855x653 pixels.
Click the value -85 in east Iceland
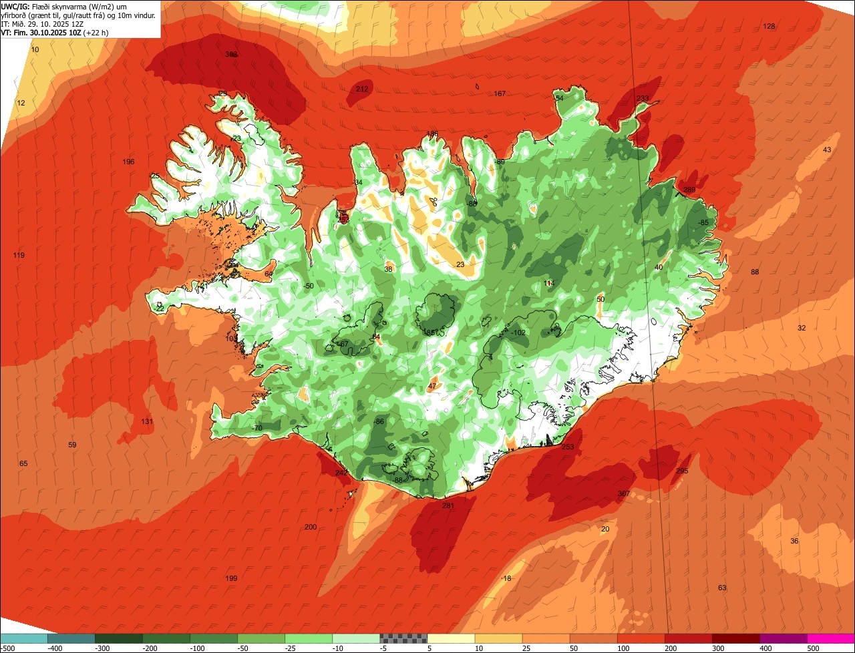pos(703,222)
